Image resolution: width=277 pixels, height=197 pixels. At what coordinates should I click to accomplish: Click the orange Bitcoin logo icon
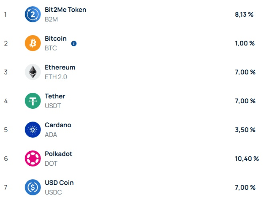[33, 43]
